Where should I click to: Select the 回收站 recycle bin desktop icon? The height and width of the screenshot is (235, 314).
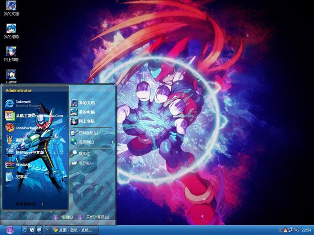11,76
